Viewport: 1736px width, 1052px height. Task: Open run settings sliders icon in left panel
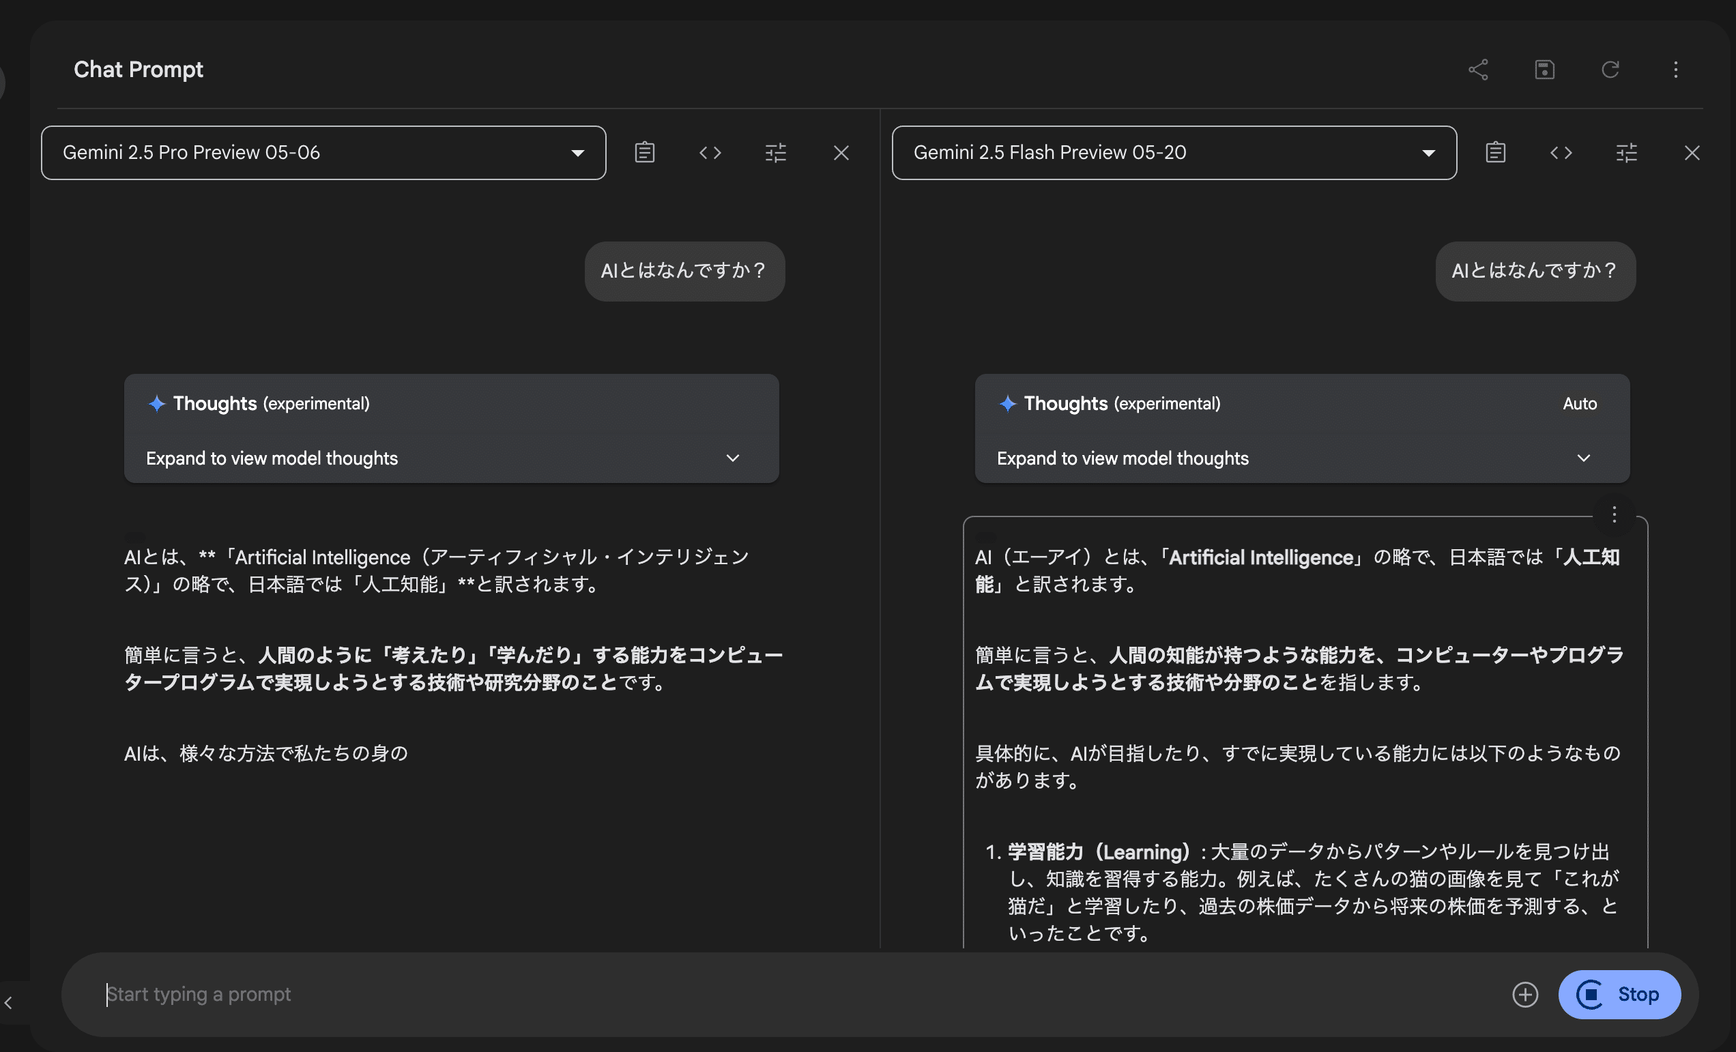[x=776, y=153]
